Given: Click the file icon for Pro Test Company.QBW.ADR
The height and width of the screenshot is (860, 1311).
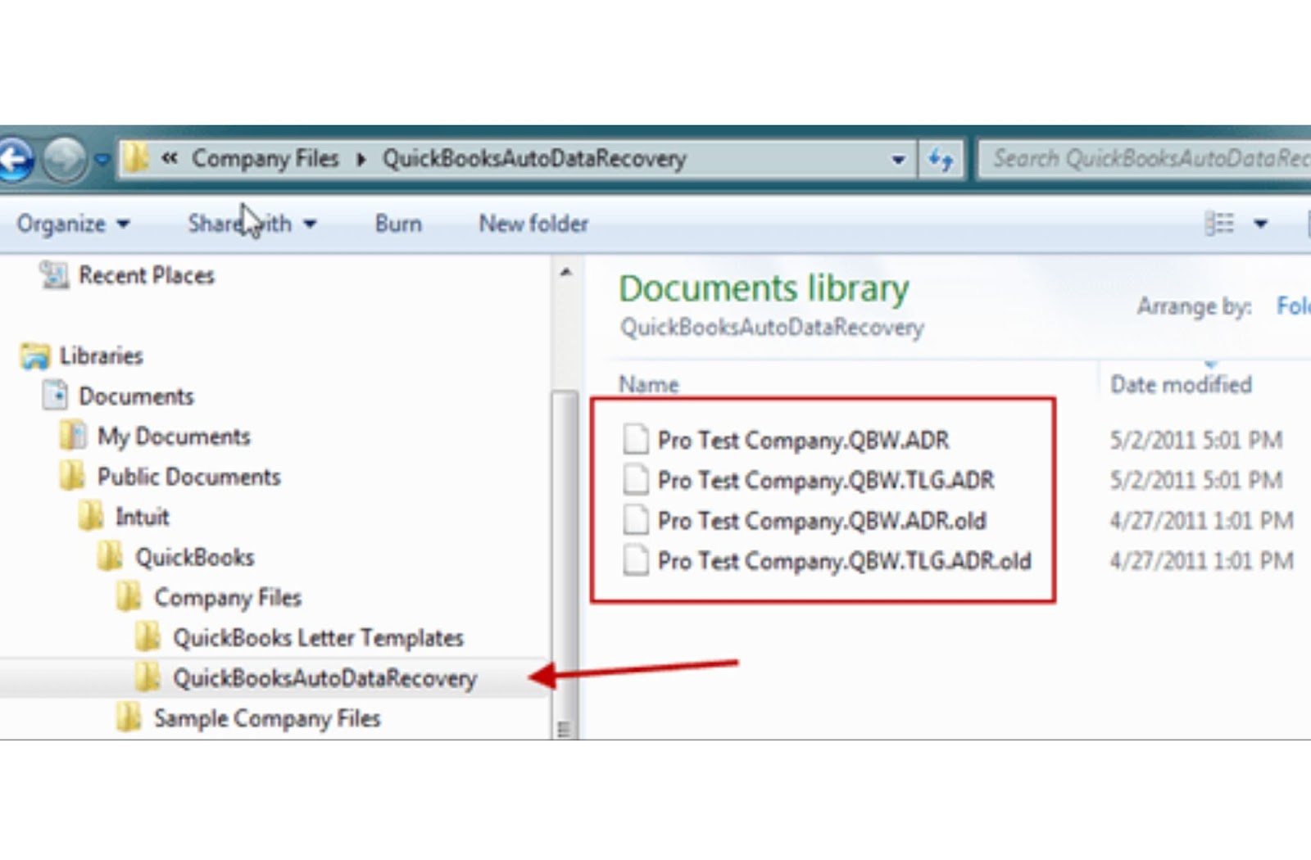Looking at the screenshot, I should [636, 440].
